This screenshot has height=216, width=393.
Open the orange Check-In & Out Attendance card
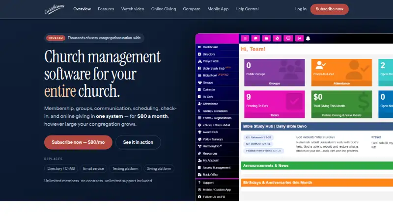pos(341,73)
